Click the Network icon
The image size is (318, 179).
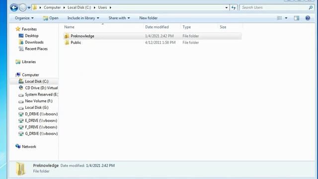click(18, 147)
